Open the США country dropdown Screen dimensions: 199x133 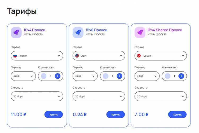click(x=99, y=56)
